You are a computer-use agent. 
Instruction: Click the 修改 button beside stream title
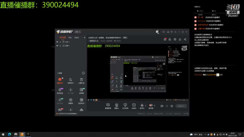click(125, 37)
